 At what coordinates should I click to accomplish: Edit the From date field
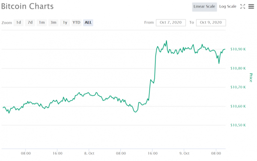171,23
